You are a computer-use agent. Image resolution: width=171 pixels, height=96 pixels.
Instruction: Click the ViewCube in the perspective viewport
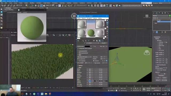tap(147, 53)
